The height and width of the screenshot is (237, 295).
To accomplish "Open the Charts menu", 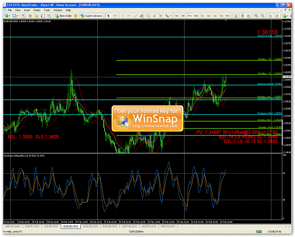I will [37, 10].
